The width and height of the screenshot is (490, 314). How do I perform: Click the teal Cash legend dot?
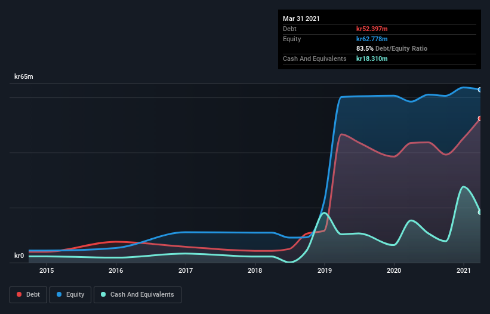pyautogui.click(x=103, y=294)
